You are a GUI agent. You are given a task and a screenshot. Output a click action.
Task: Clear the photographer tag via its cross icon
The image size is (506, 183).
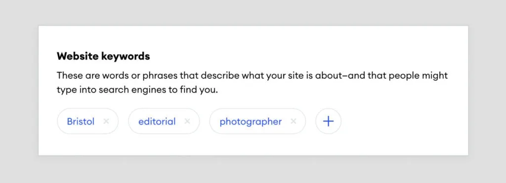click(x=294, y=122)
